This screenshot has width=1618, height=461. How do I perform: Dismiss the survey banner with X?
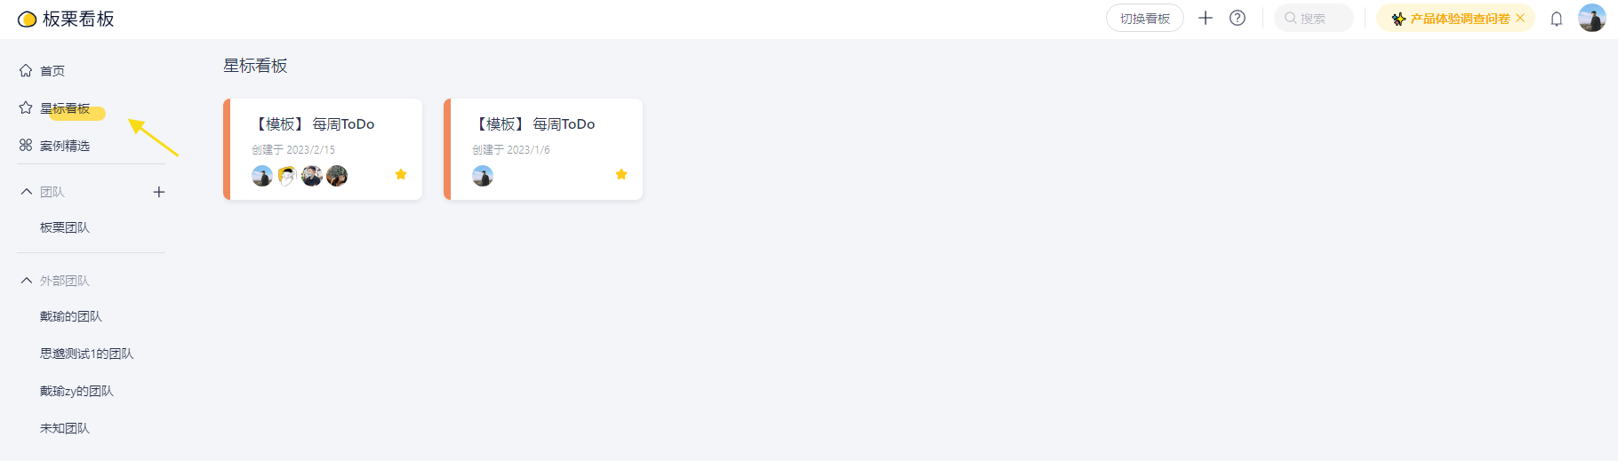point(1520,18)
